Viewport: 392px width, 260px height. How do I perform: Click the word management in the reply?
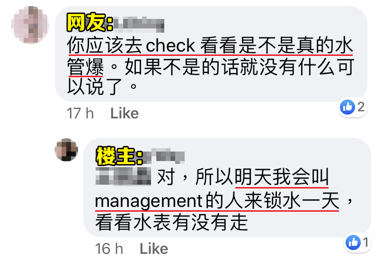point(149,201)
